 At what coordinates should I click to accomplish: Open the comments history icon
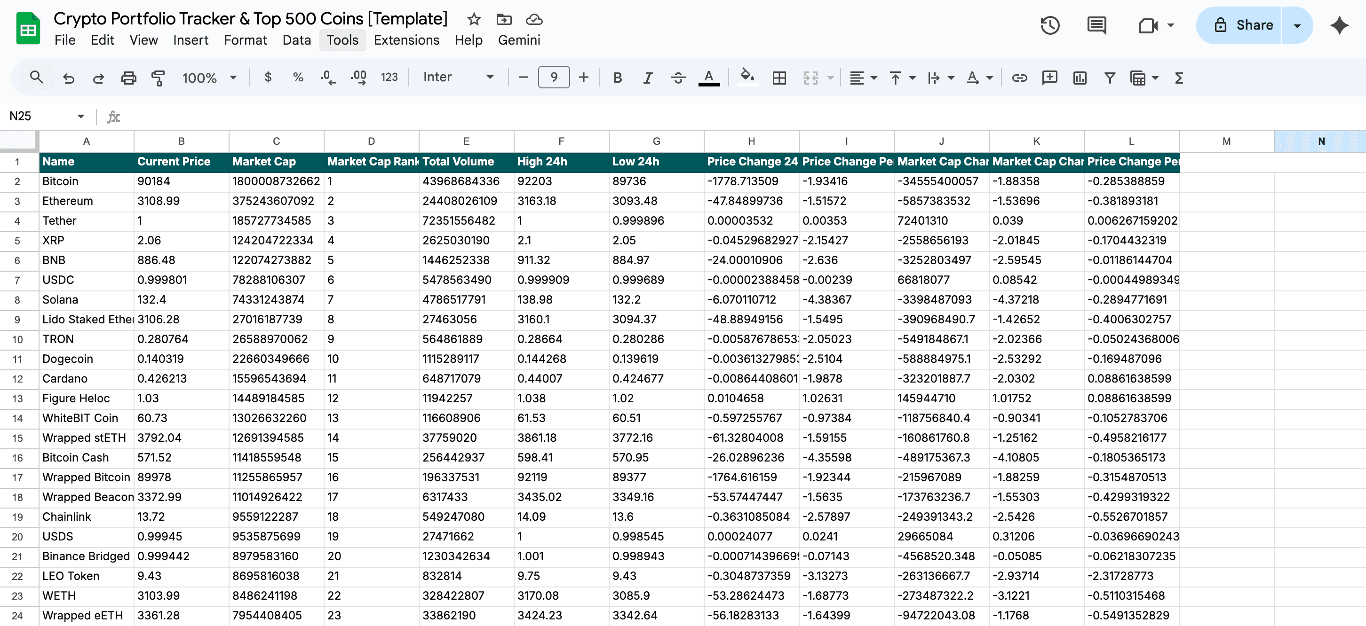tap(1096, 25)
